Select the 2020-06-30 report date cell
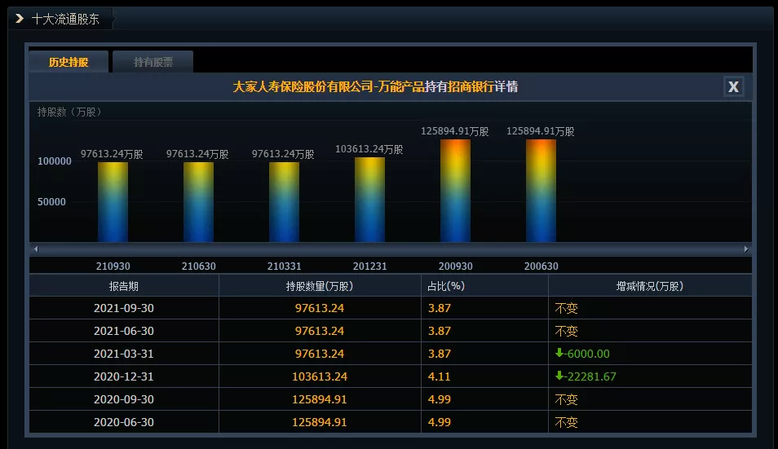The height and width of the screenshot is (449, 778). [x=123, y=422]
